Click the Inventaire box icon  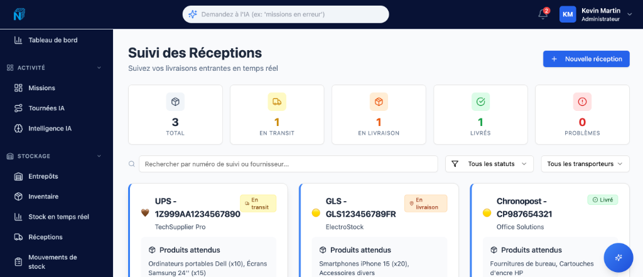[x=18, y=197]
